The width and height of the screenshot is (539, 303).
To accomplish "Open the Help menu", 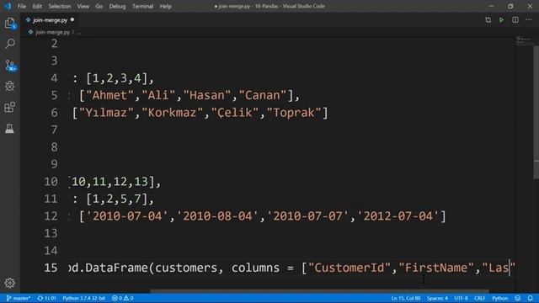I will 165,6.
